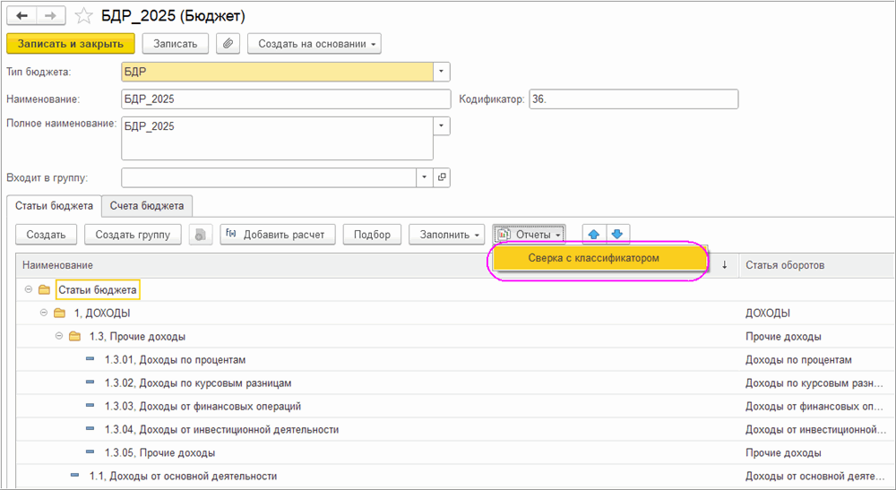Image resolution: width=896 pixels, height=490 pixels.
Task: Click into the Кодификатор input field
Action: coord(633,99)
